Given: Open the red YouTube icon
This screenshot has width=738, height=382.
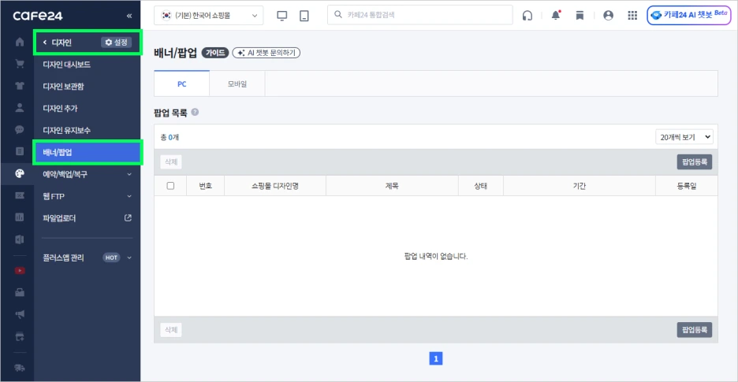Looking at the screenshot, I should [20, 270].
